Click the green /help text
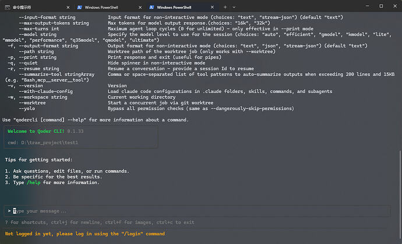 pyautogui.click(x=34, y=182)
